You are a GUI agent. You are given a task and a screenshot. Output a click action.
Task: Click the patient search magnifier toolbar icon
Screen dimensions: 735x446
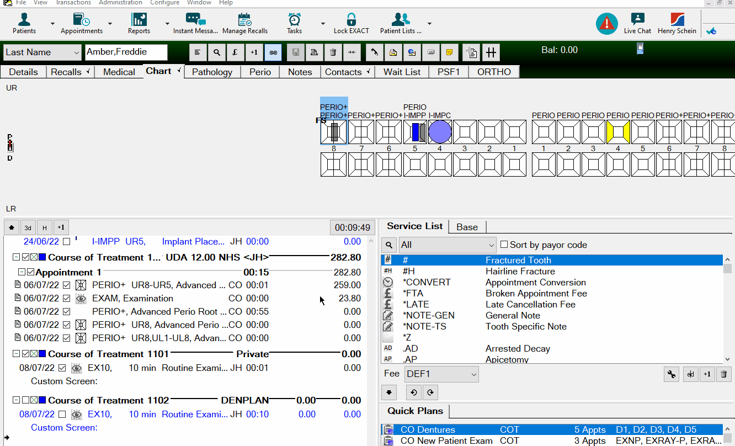click(217, 52)
